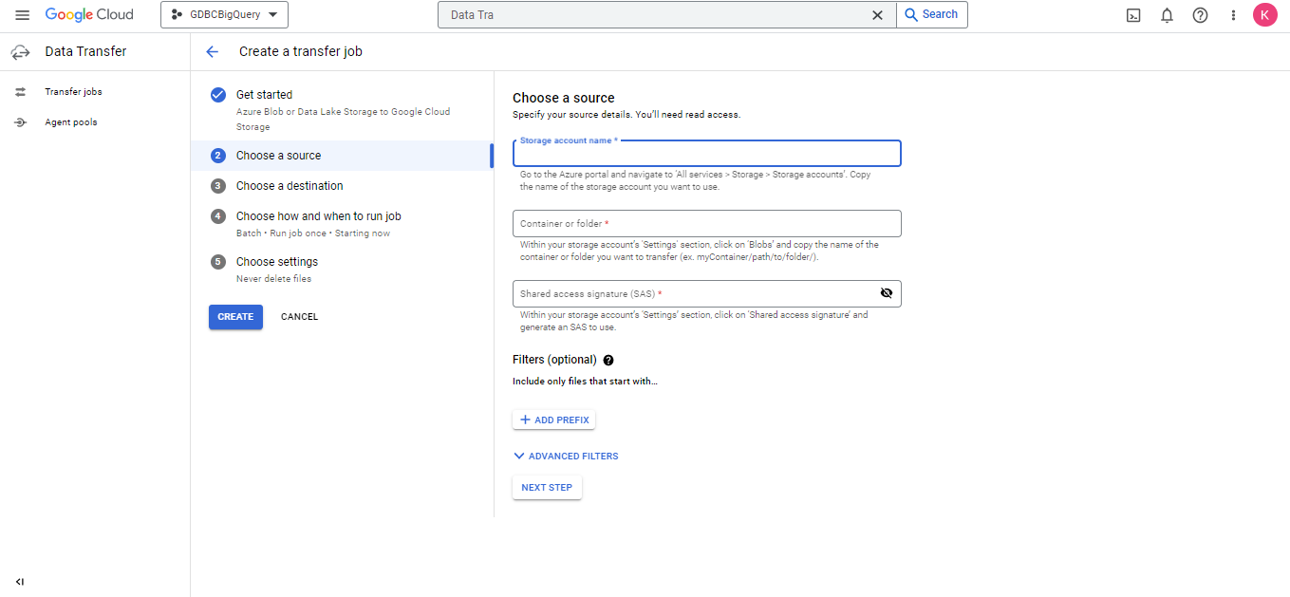This screenshot has width=1290, height=597.
Task: Open the three-dot settings and utilities menu
Action: point(1233,15)
